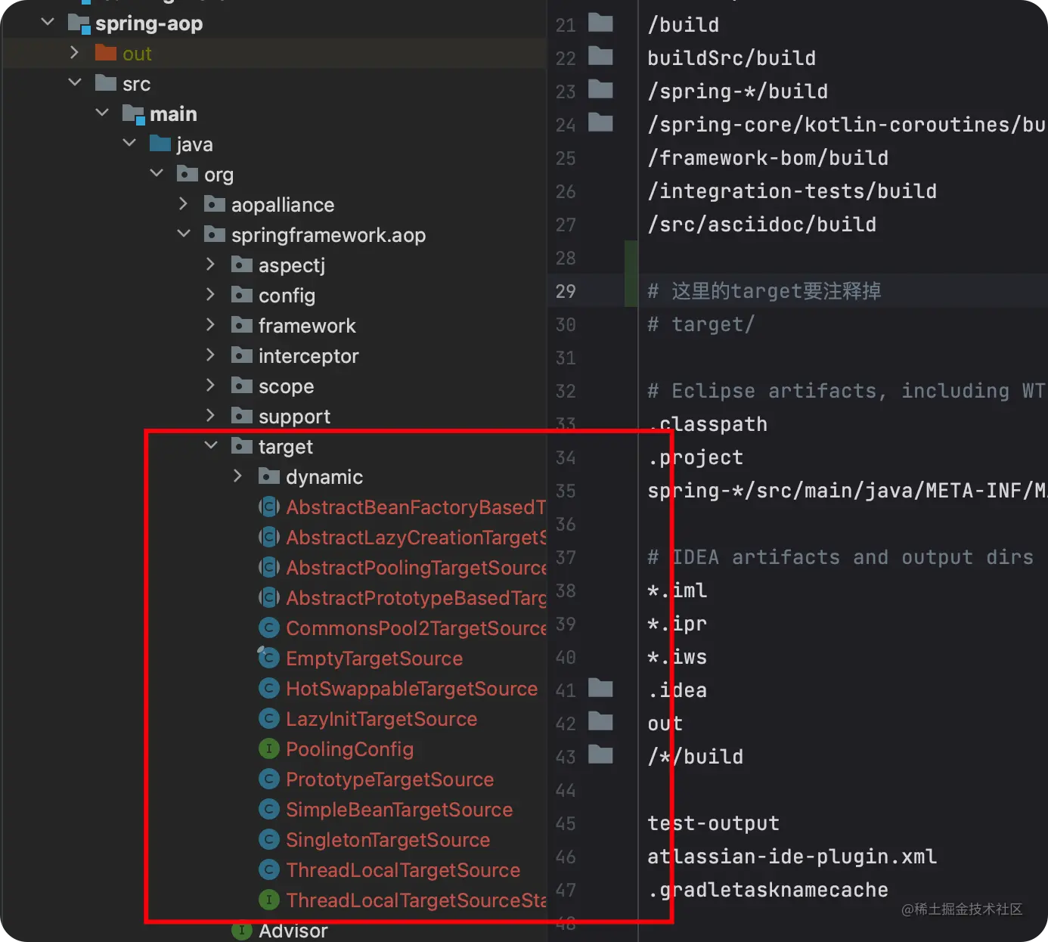Image resolution: width=1048 pixels, height=942 pixels.
Task: Expand the out folder chevron
Action: (74, 53)
